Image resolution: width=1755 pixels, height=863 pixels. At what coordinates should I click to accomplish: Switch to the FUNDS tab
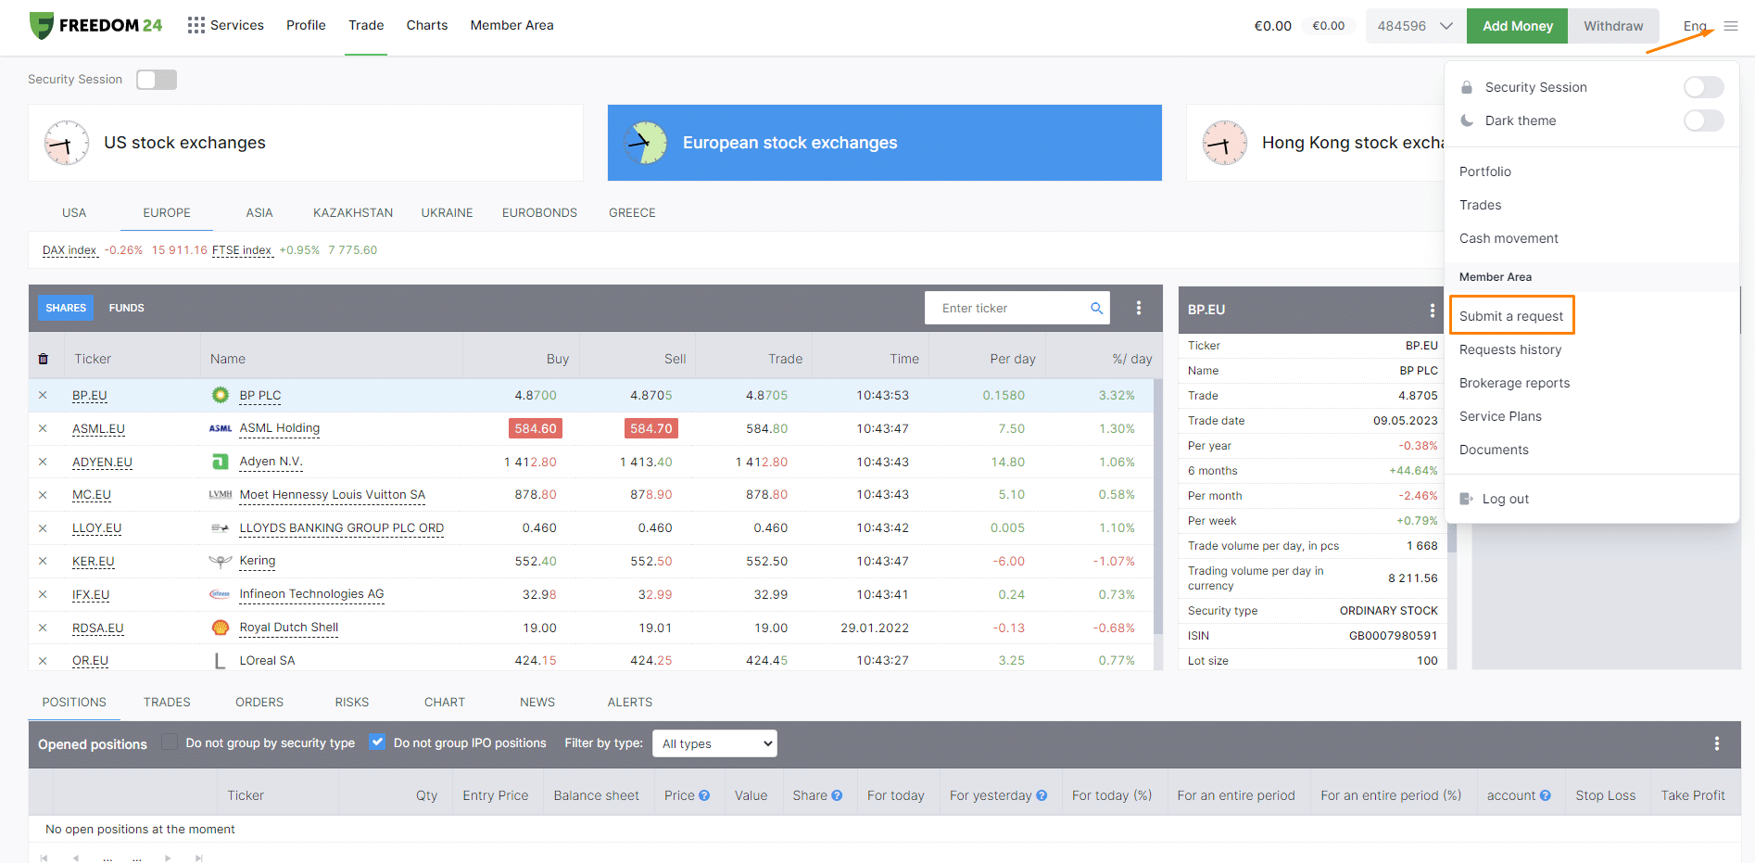click(x=126, y=308)
